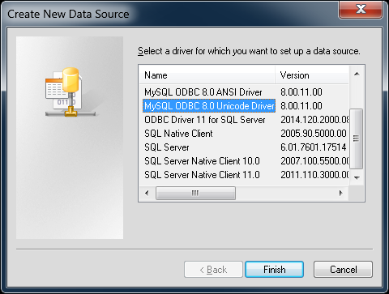Click the horizontal scrollbar thumb
This screenshot has width=389, height=294.
(x=195, y=194)
